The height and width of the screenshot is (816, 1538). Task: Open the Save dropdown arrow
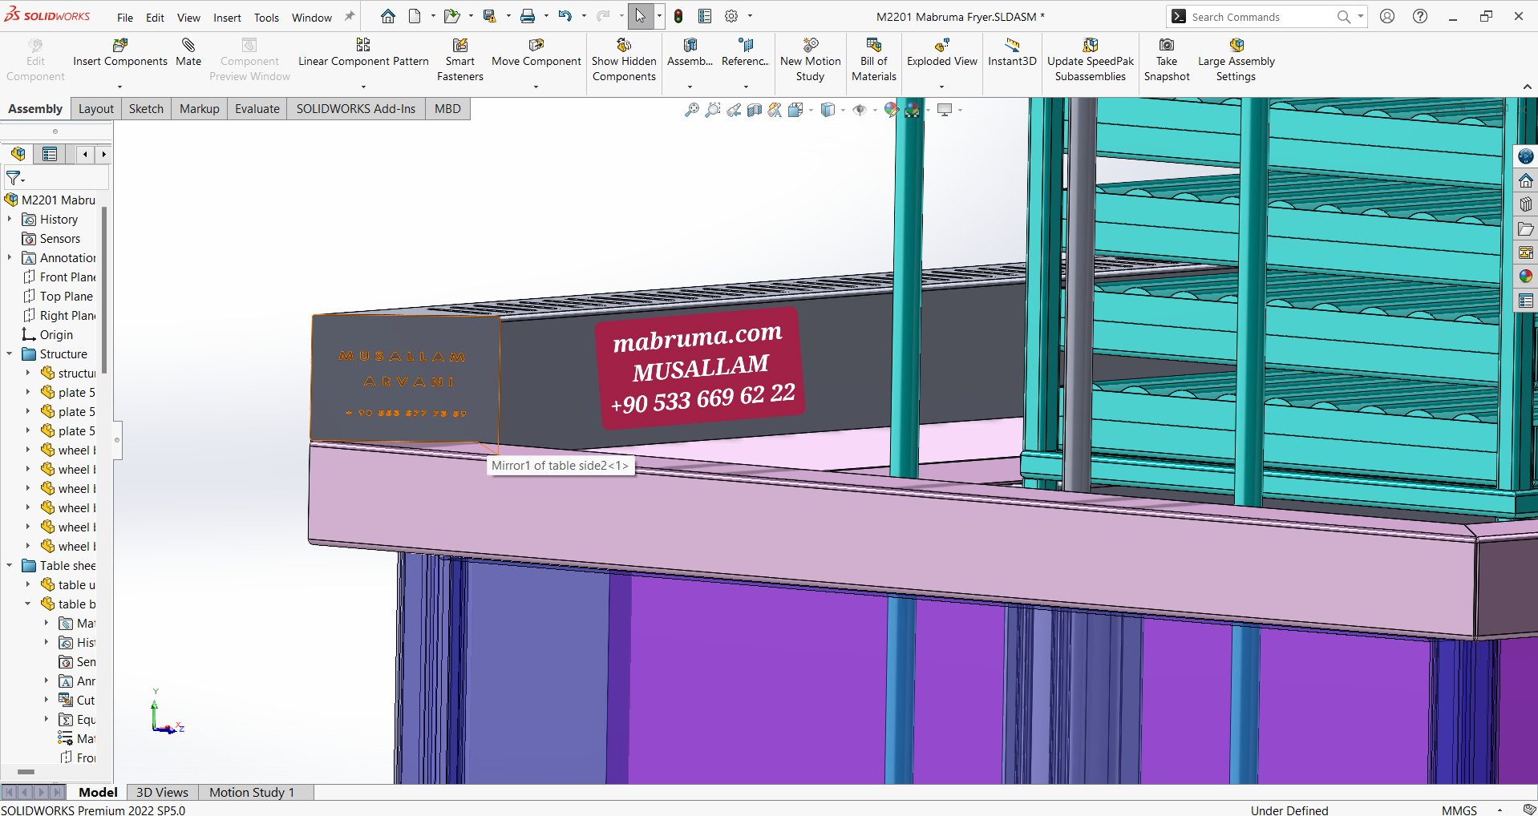click(x=508, y=16)
